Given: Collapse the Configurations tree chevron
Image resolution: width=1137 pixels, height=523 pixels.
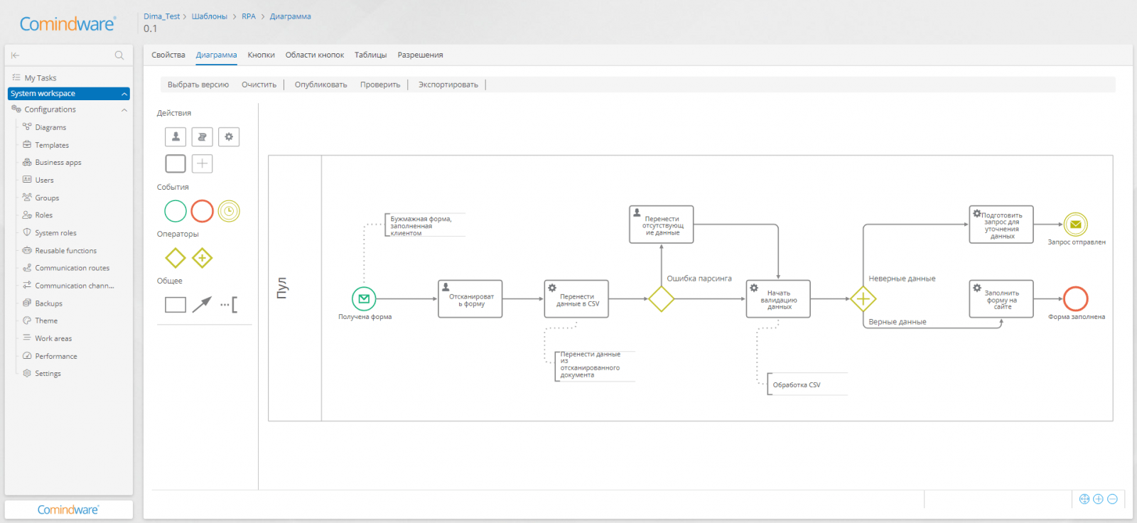Looking at the screenshot, I should (x=124, y=110).
